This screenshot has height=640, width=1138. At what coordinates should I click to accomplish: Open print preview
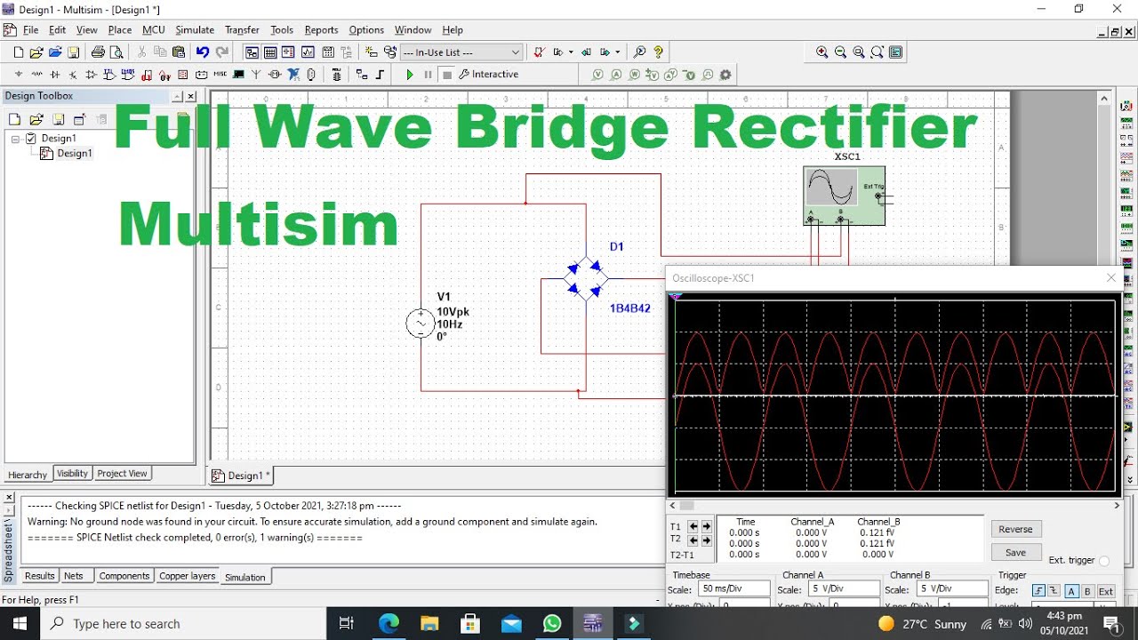click(x=116, y=52)
